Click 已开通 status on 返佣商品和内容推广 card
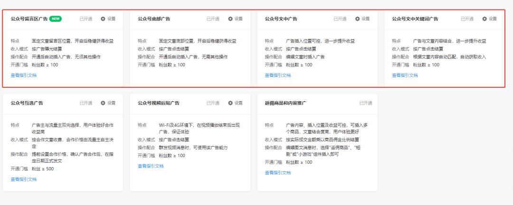This screenshot has width=513, height=205. 365,103
